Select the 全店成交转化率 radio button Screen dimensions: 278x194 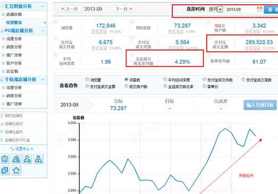coord(165,86)
